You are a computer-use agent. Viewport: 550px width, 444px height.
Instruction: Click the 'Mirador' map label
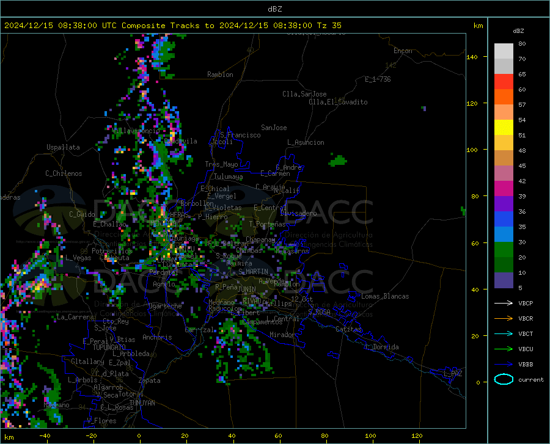tap(282, 335)
